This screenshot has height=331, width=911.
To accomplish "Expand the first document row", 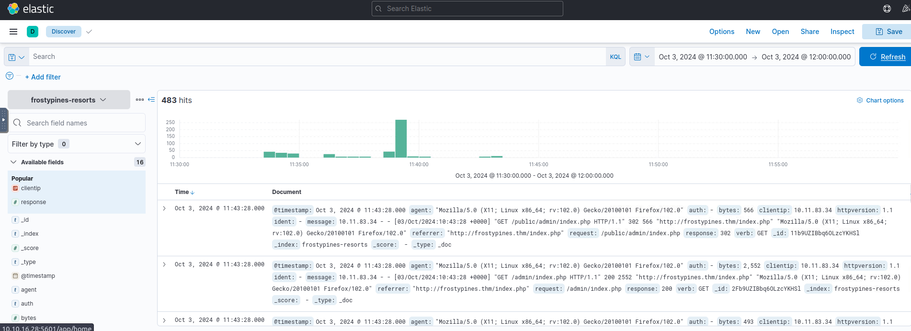I will 164,208.
